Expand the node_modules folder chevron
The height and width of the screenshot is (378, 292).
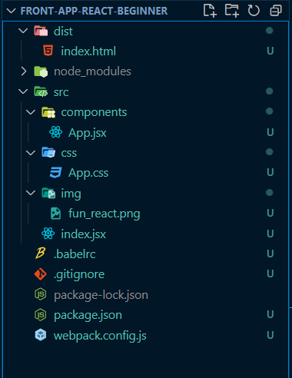[24, 71]
